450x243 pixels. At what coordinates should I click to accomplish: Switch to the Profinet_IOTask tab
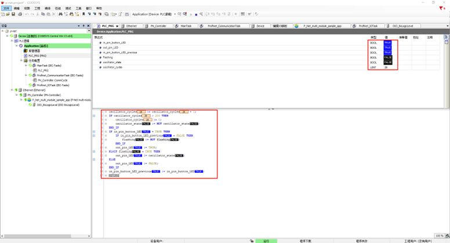click(x=368, y=26)
